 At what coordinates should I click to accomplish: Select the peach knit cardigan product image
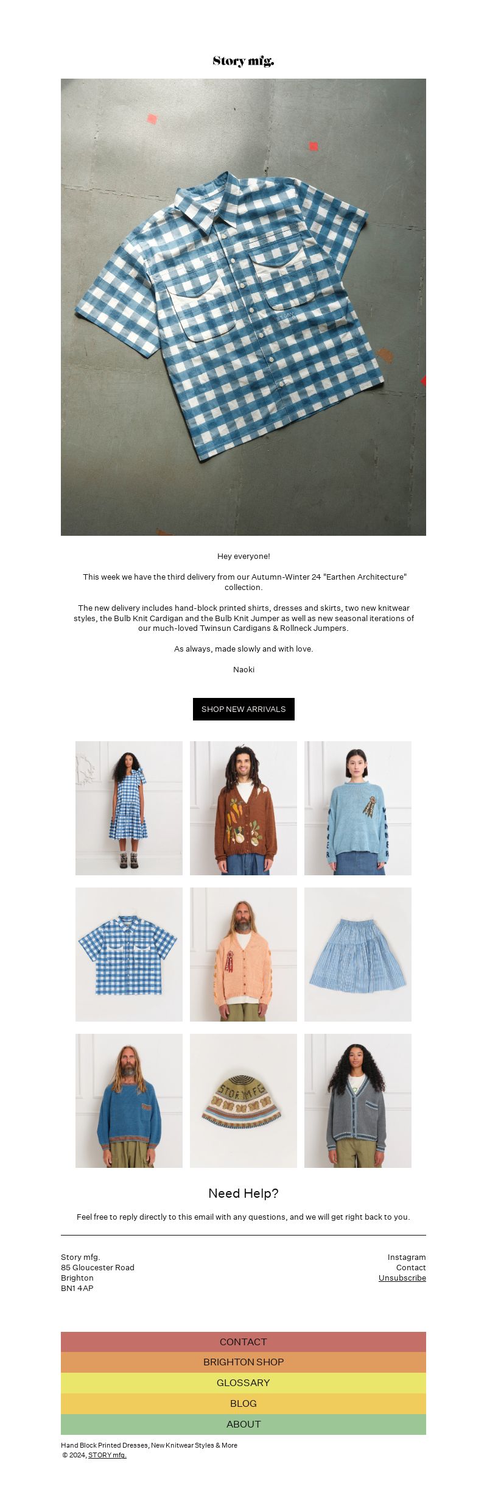point(243,955)
